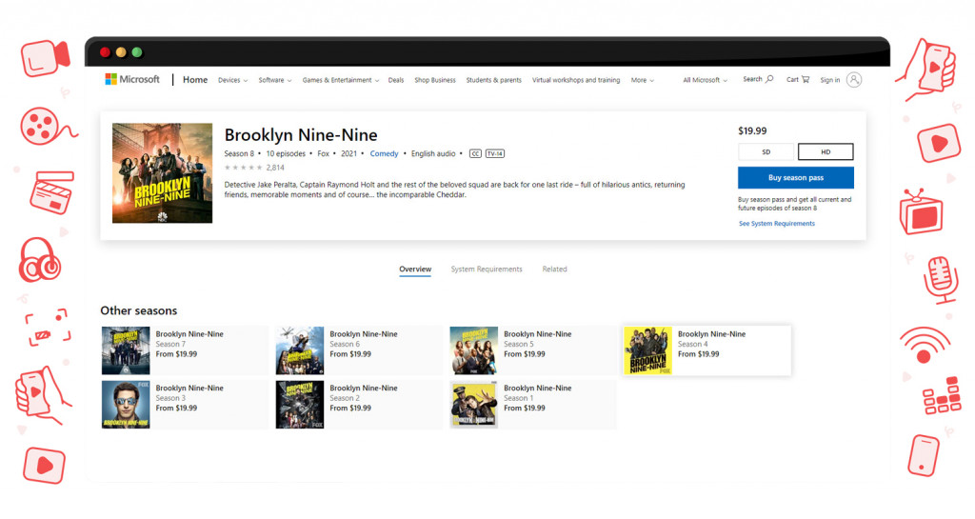Open Season 4 thumbnail
975x519 pixels.
point(647,350)
